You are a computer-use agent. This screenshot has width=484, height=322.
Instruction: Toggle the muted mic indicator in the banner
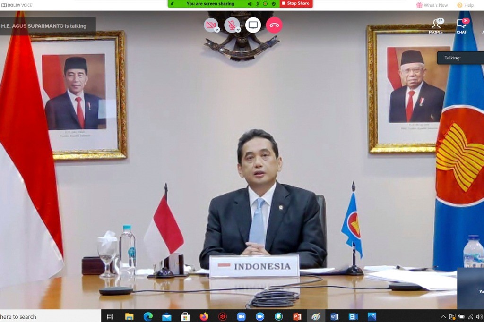tap(259, 4)
